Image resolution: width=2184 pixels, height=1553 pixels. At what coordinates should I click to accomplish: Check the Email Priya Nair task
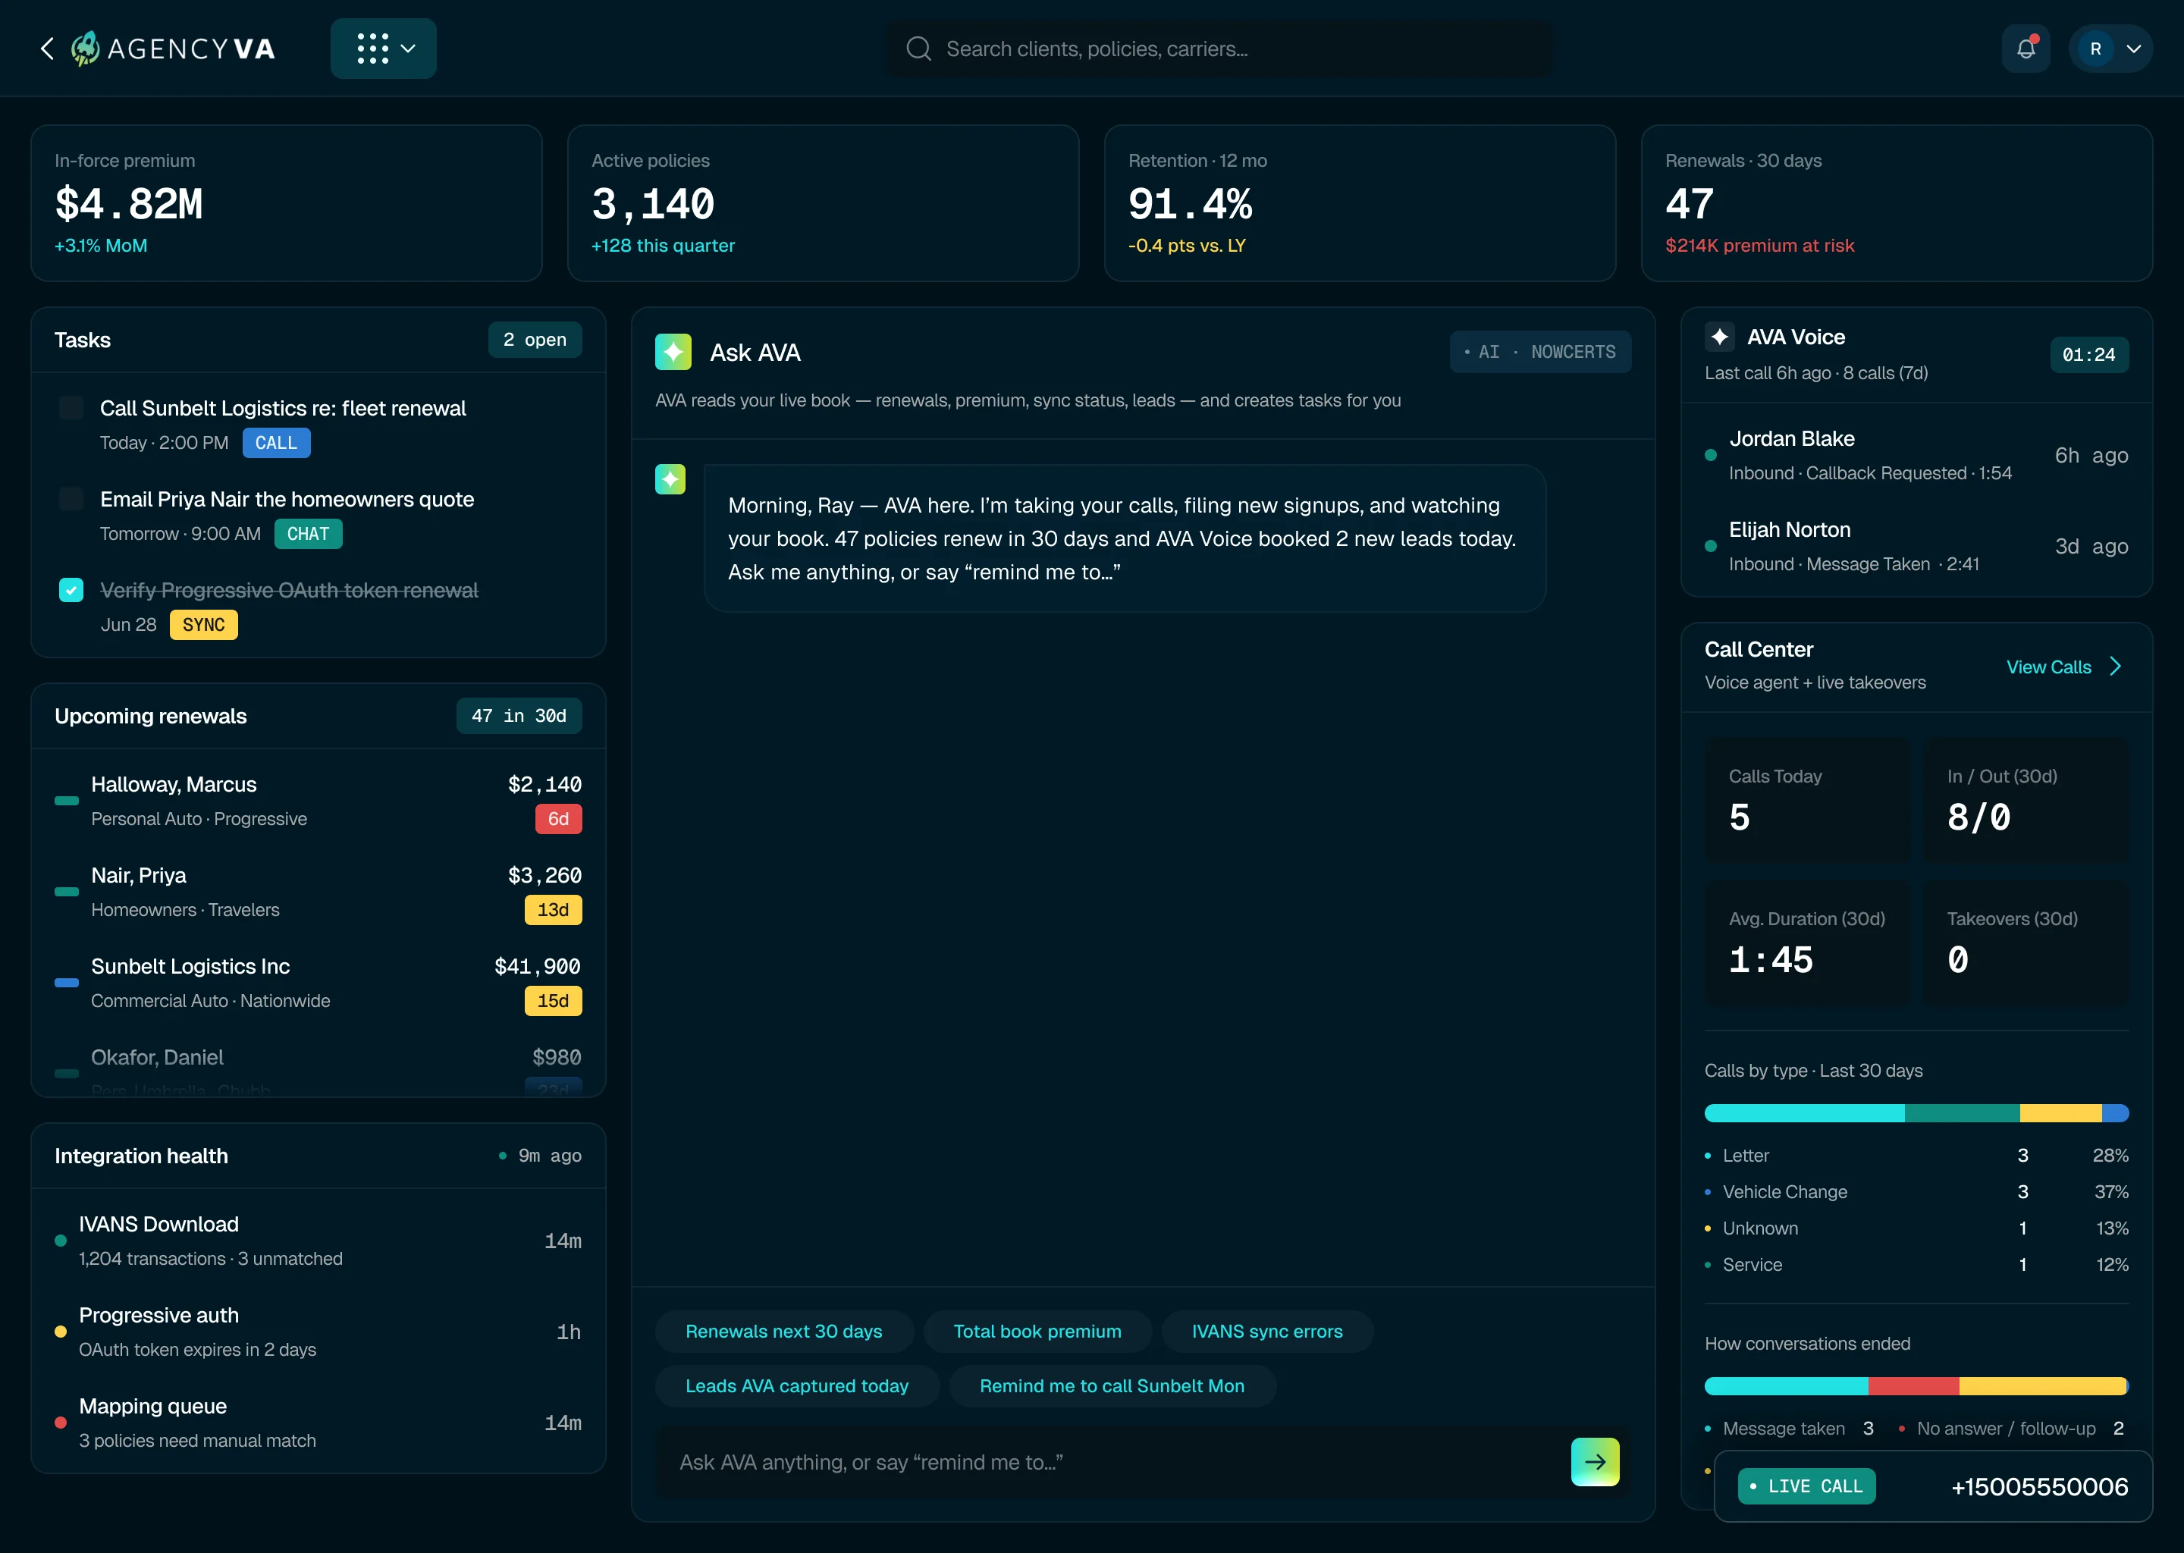[x=71, y=499]
